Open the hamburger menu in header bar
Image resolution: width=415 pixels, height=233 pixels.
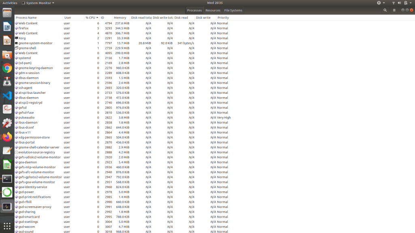394,10
